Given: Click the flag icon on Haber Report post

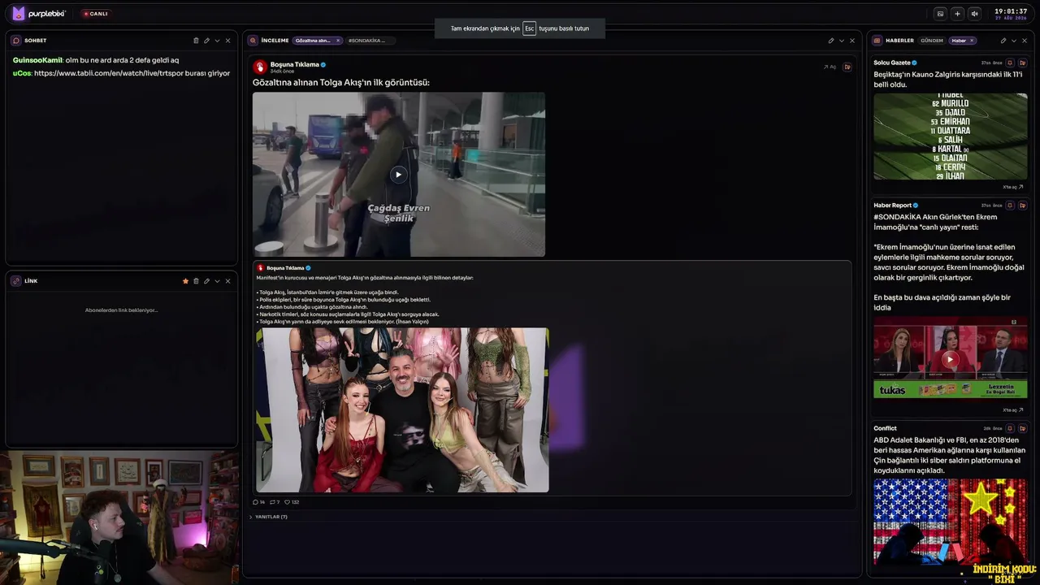Looking at the screenshot, I should coord(1022,206).
